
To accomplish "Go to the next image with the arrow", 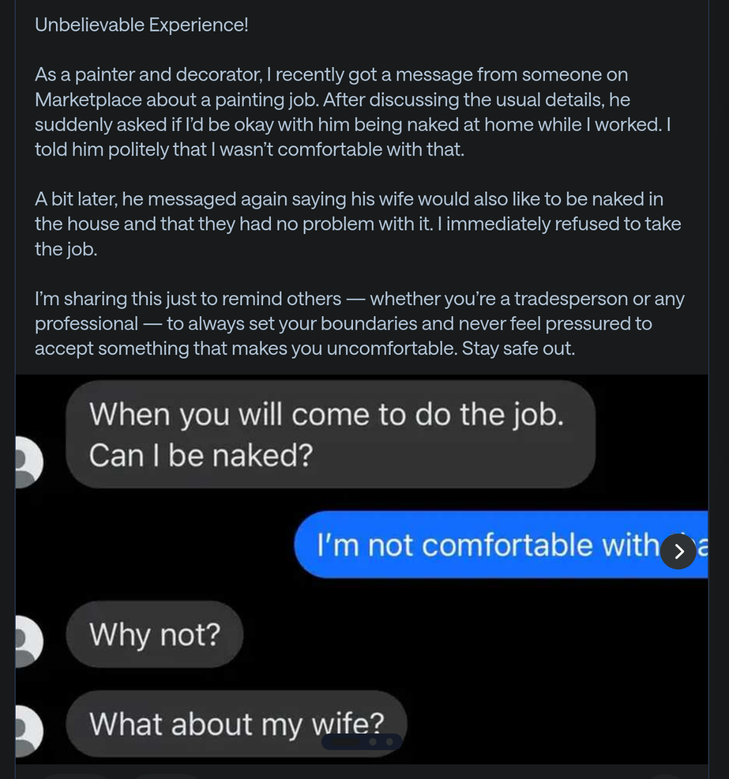I will (678, 551).
